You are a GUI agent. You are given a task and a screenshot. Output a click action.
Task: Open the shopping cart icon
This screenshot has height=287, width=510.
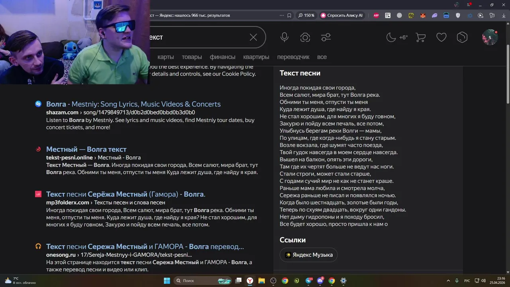coord(420,37)
